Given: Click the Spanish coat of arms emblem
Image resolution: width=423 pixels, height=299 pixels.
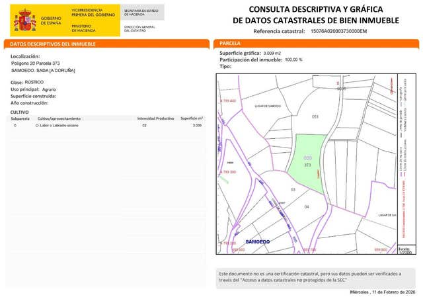Looking at the screenshot, I should click(x=26, y=20).
